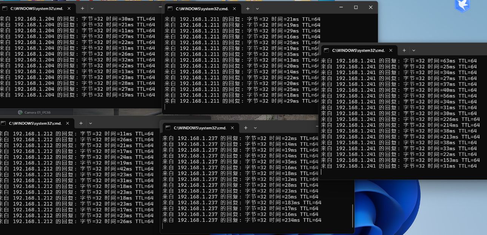Click the 时间=11ms reply line from 192.168.1.204
This screenshot has height=235, width=487.
pyautogui.click(x=77, y=31)
